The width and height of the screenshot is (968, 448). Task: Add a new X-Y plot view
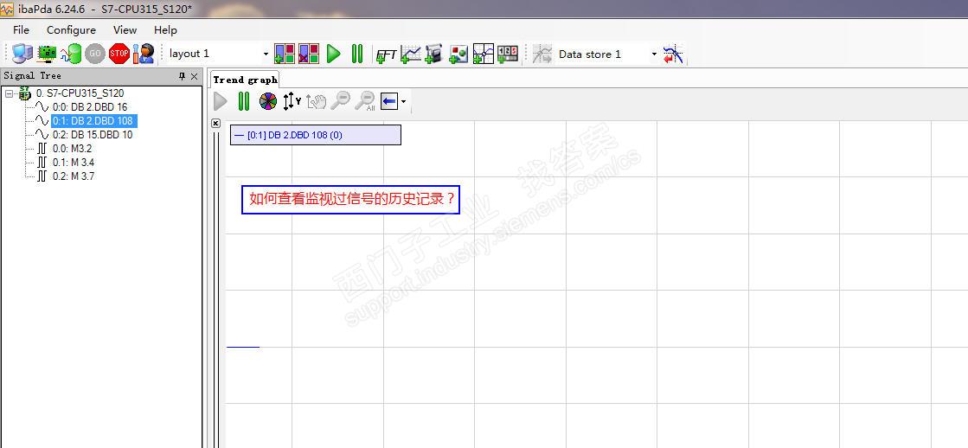click(484, 54)
